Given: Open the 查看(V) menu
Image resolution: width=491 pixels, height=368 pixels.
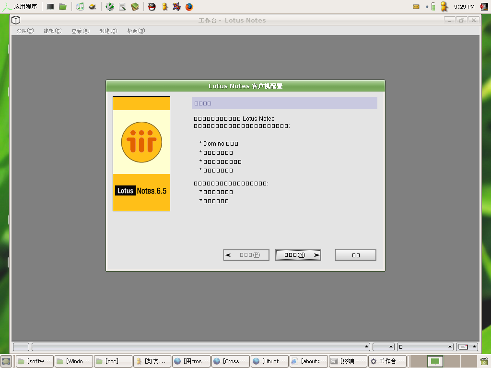Looking at the screenshot, I should point(81,31).
